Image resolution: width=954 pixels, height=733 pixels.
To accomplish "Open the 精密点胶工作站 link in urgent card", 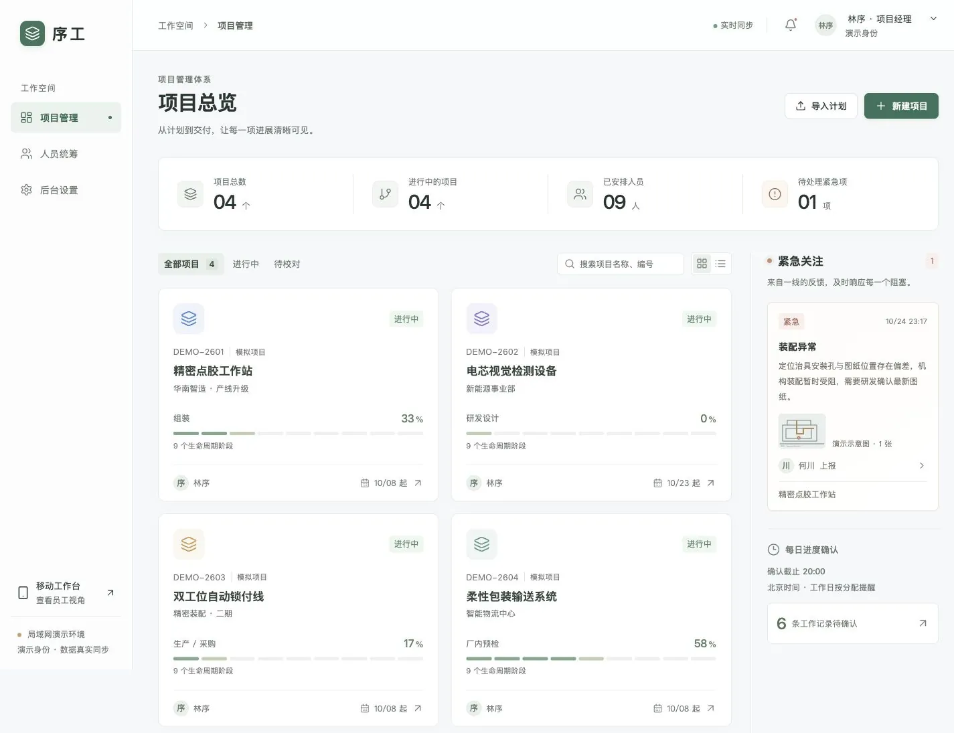I will 807,494.
